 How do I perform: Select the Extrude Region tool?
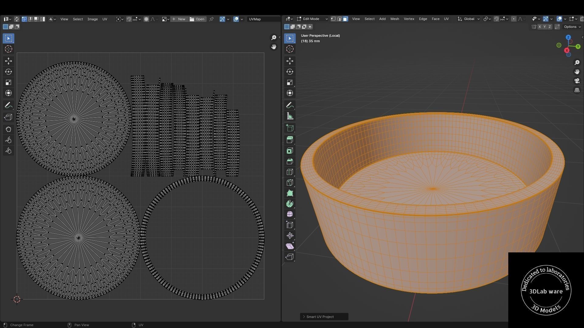290,140
